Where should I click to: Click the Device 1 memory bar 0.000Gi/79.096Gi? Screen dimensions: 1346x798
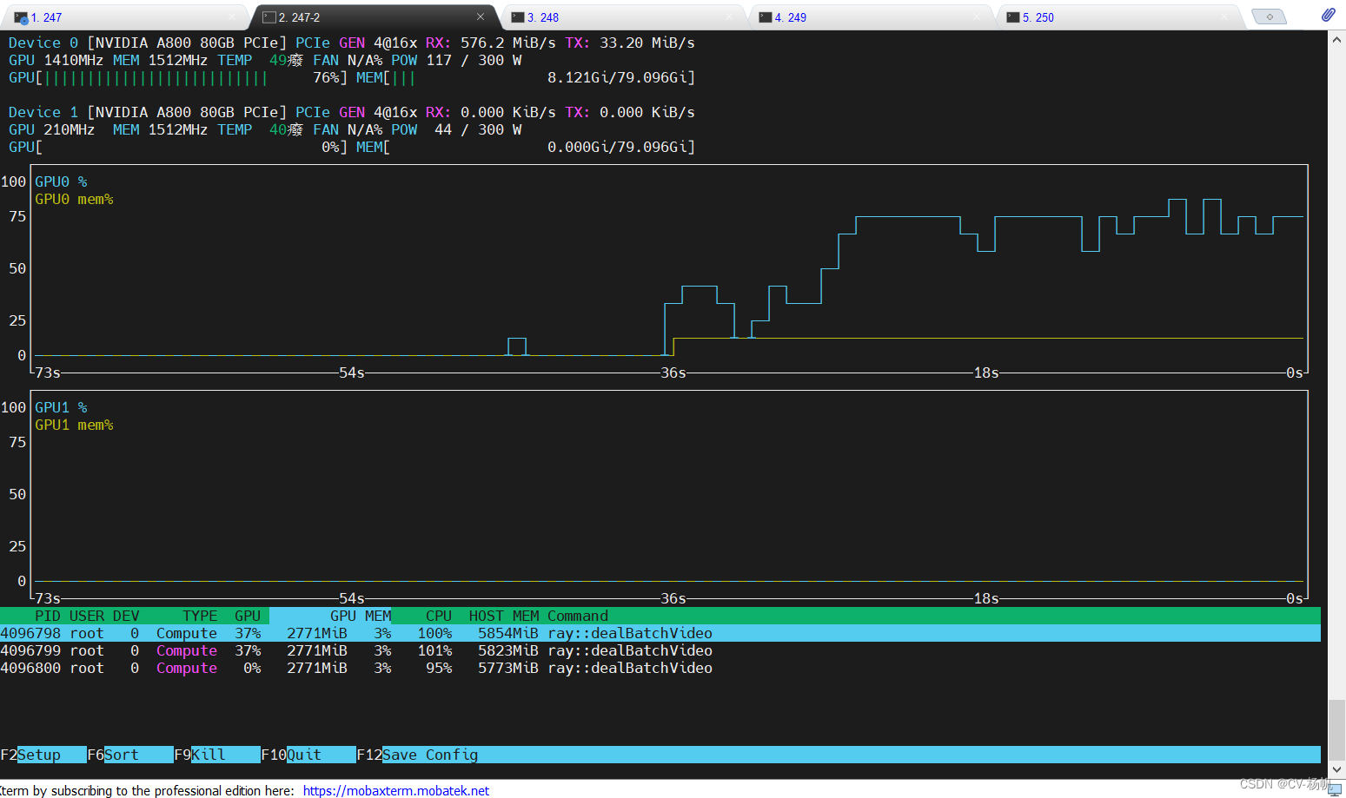click(526, 147)
